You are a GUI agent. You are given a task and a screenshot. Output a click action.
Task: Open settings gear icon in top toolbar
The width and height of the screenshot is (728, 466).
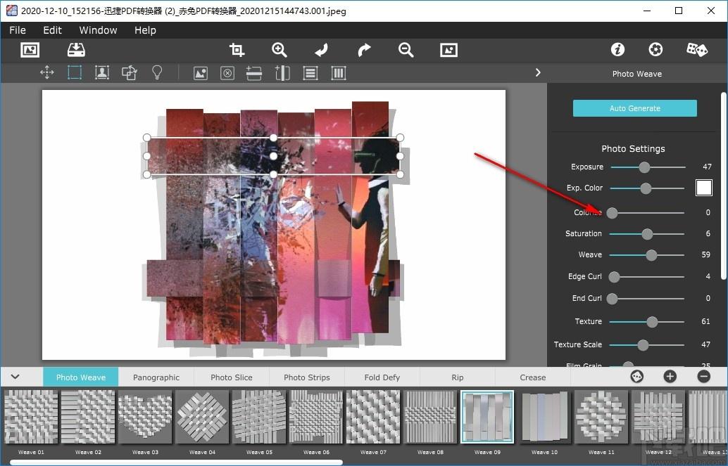(x=655, y=49)
